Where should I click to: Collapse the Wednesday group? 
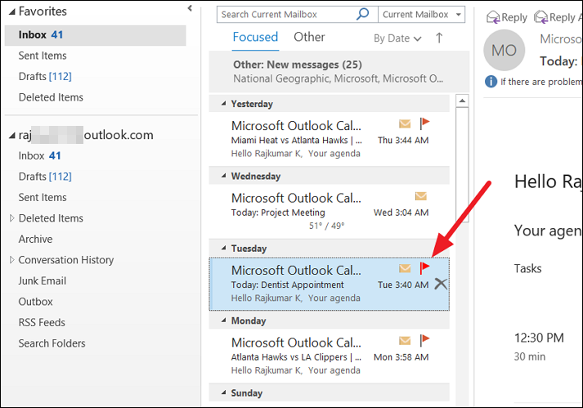coord(223,176)
